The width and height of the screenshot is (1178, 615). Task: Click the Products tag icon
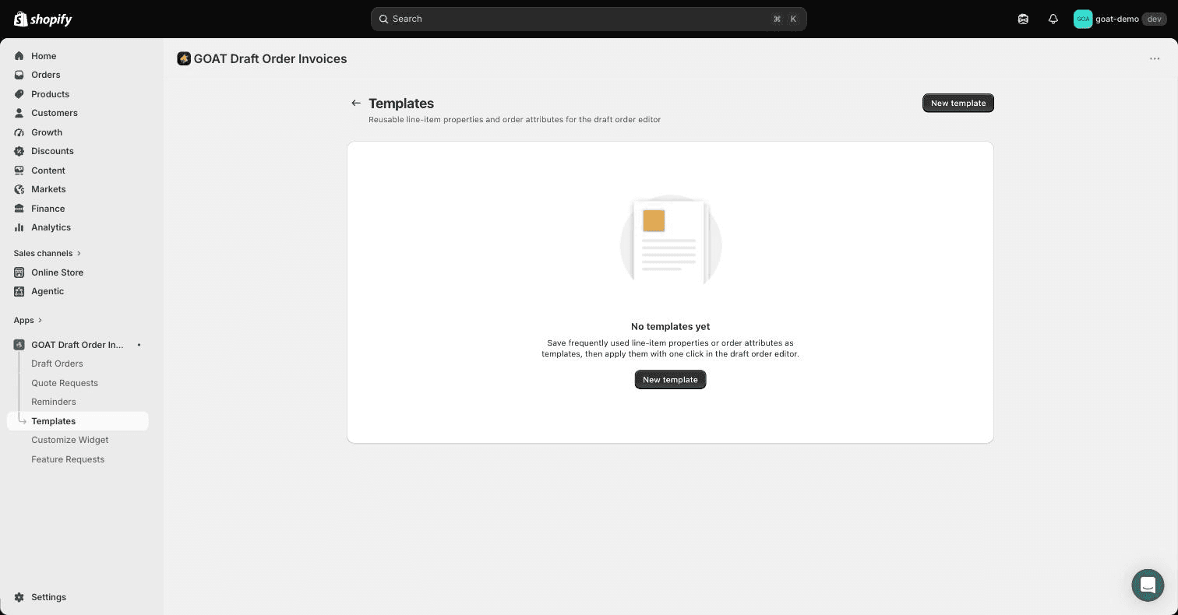point(19,94)
